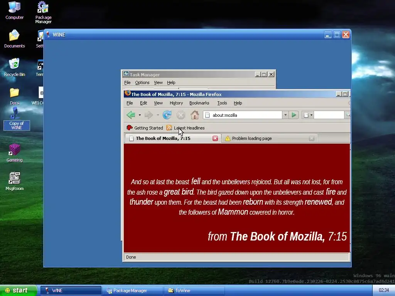Select the Recycle Bin desktop icon
This screenshot has width=395, height=296.
click(x=14, y=67)
